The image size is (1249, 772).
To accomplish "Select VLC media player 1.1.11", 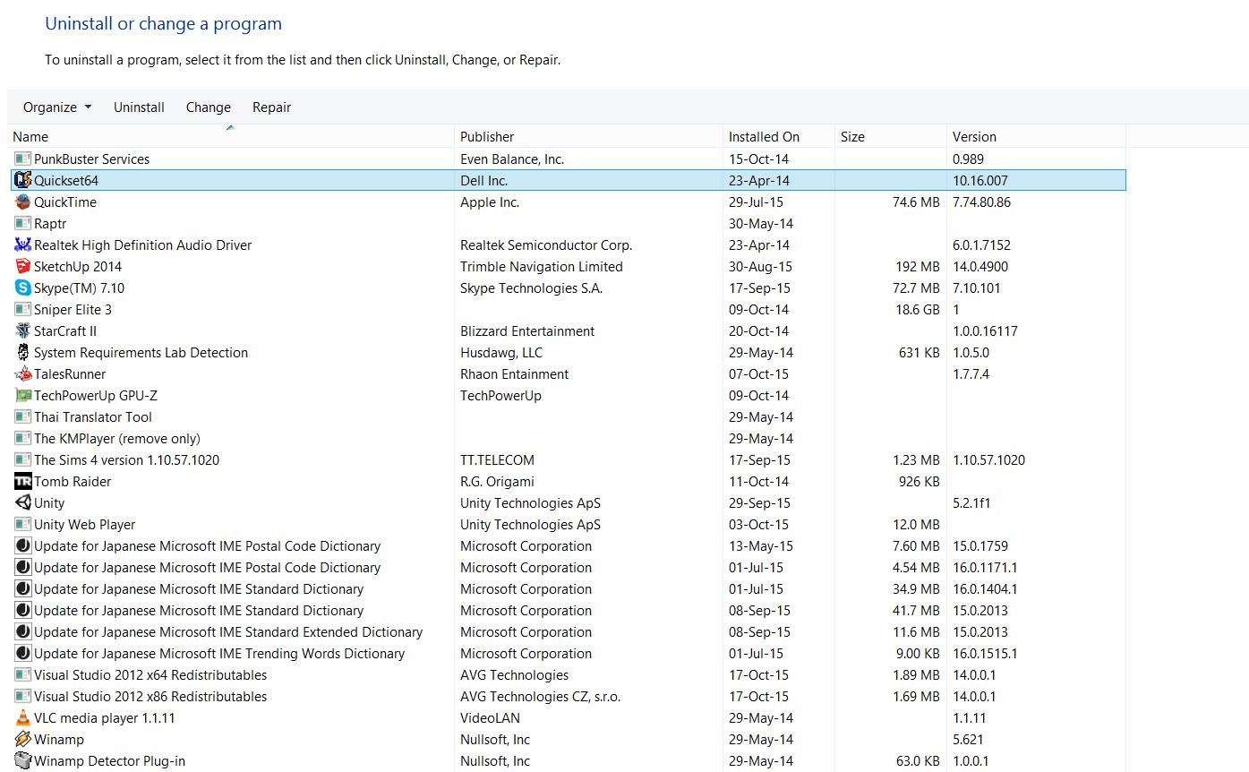I will [x=105, y=717].
